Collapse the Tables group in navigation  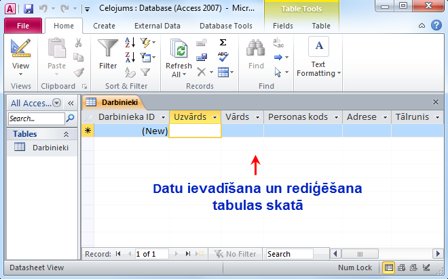click(x=69, y=134)
